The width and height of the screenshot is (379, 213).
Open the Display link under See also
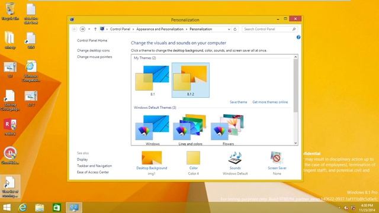pyautogui.click(x=82, y=159)
